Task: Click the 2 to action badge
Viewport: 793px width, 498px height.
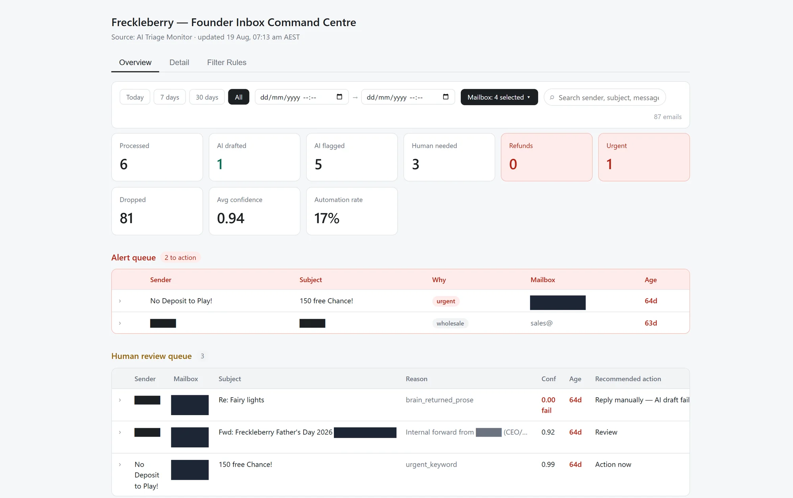Action: [180, 258]
